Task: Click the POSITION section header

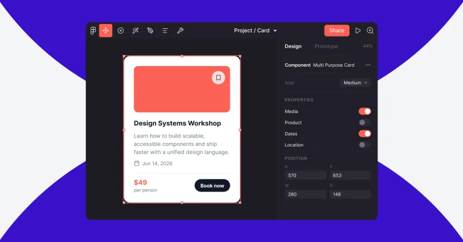Action: tap(296, 158)
